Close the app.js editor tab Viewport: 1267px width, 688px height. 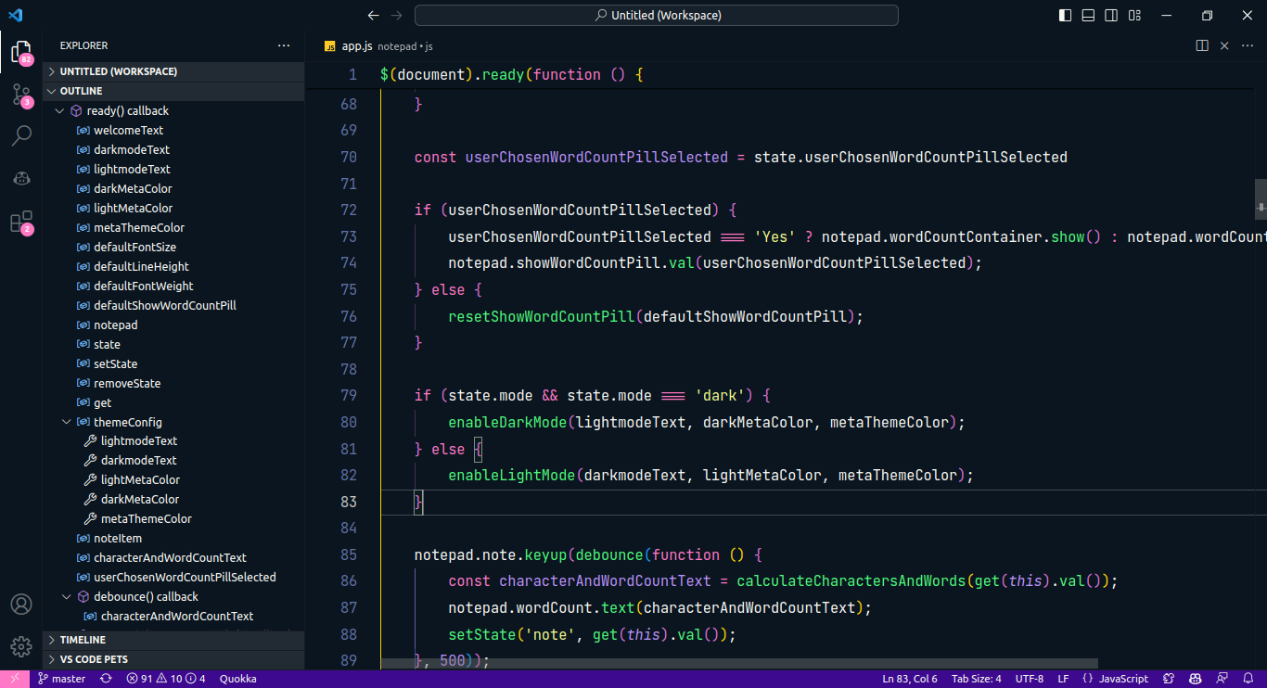[x=1224, y=45]
